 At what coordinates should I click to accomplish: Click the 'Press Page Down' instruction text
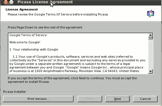tap(45, 27)
